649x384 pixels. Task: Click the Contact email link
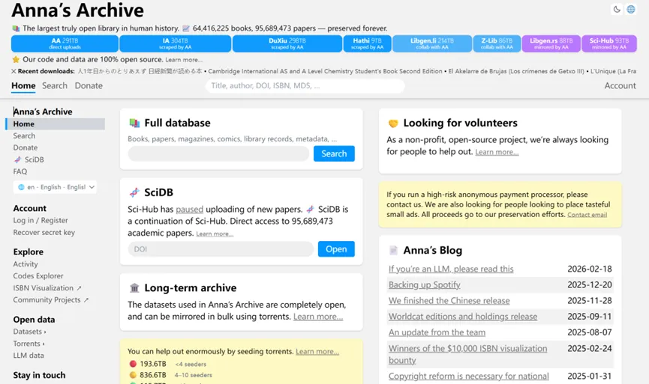pos(587,215)
